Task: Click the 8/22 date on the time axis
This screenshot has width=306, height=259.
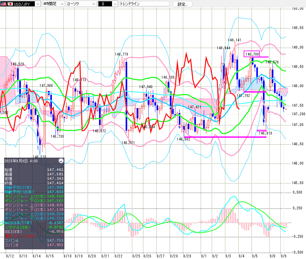Action: click(118, 256)
